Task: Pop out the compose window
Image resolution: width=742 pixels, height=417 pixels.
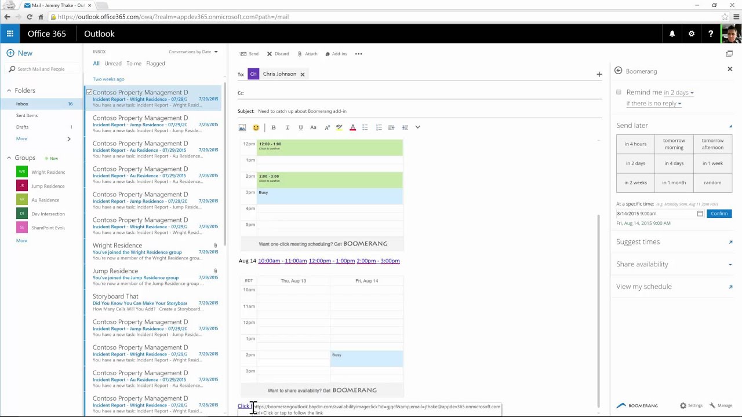Action: 729,54
